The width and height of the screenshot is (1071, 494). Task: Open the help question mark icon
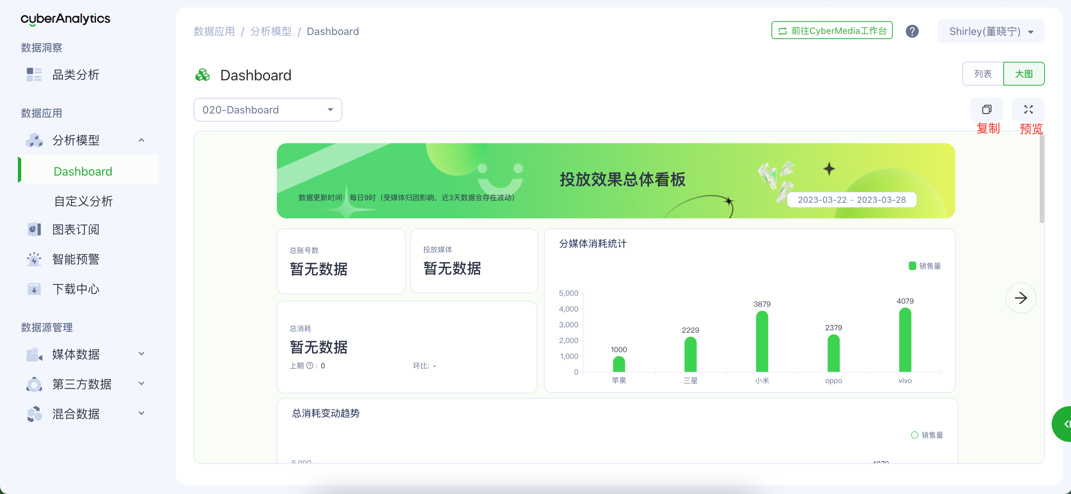[x=912, y=31]
